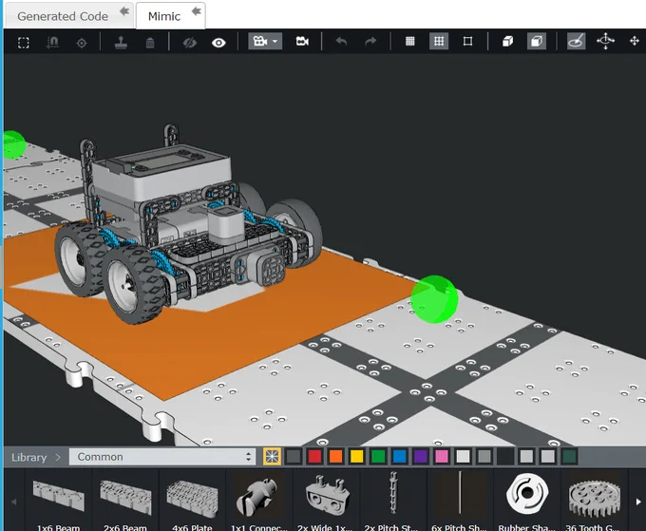The width and height of the screenshot is (646, 531).
Task: Click the reset camera icon
Action: (x=302, y=41)
